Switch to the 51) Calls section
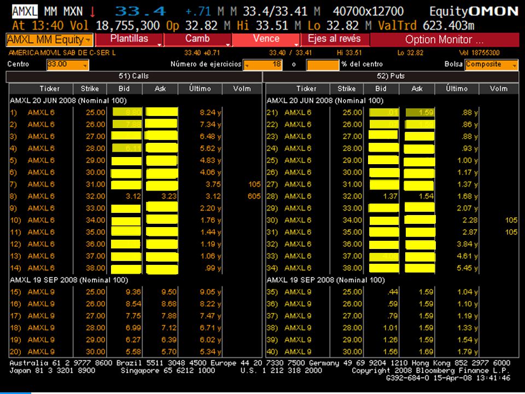This screenshot has width=525, height=394. pyautogui.click(x=134, y=77)
